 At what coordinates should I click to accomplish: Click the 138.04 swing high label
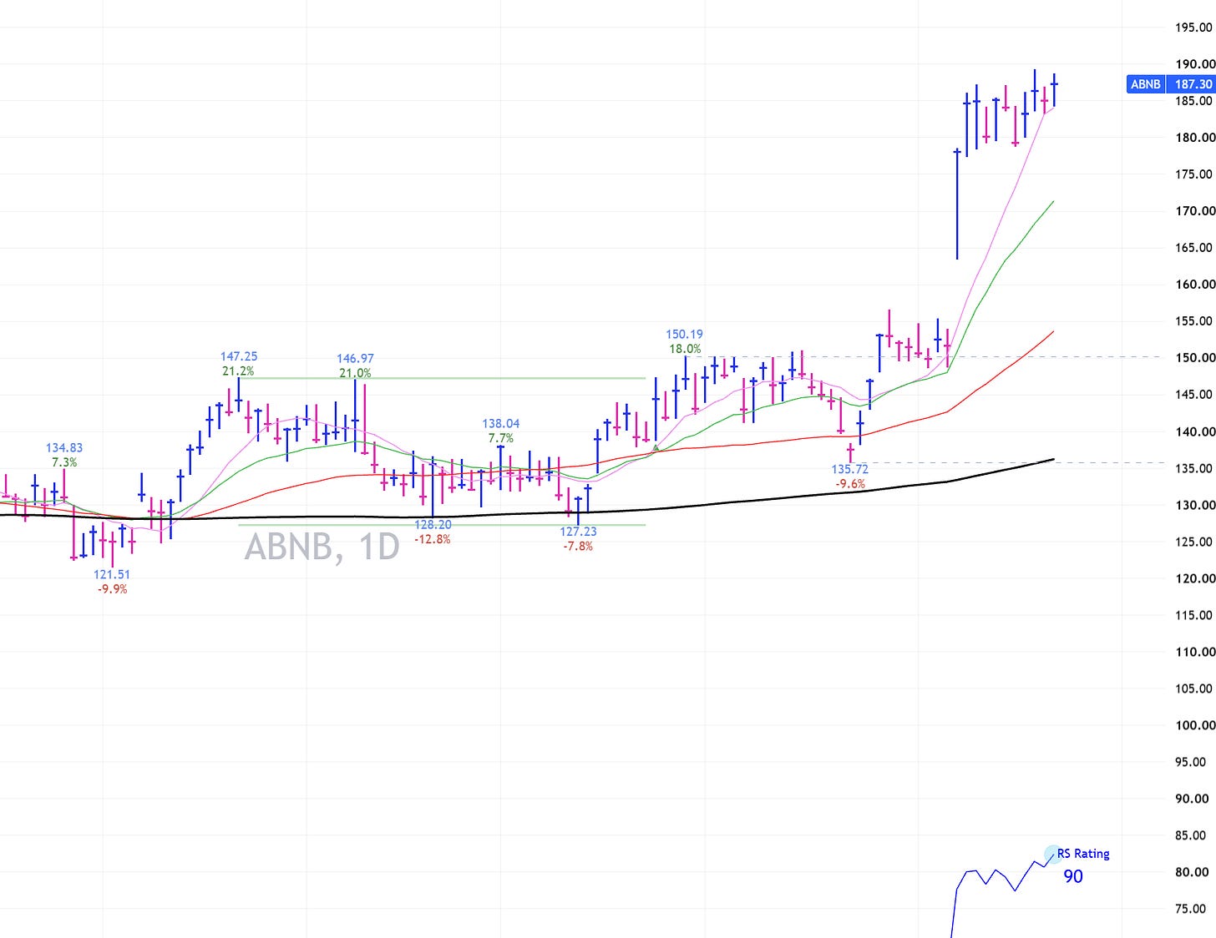point(501,424)
